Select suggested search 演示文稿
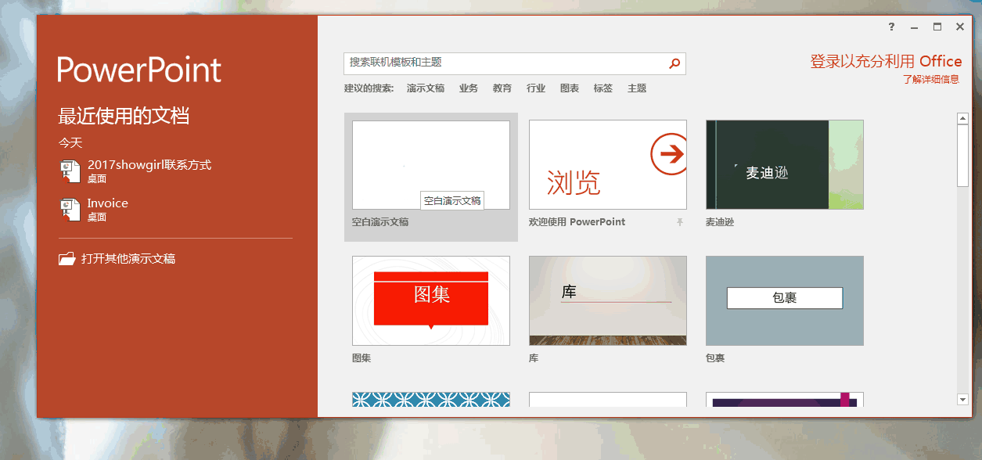 [x=426, y=88]
